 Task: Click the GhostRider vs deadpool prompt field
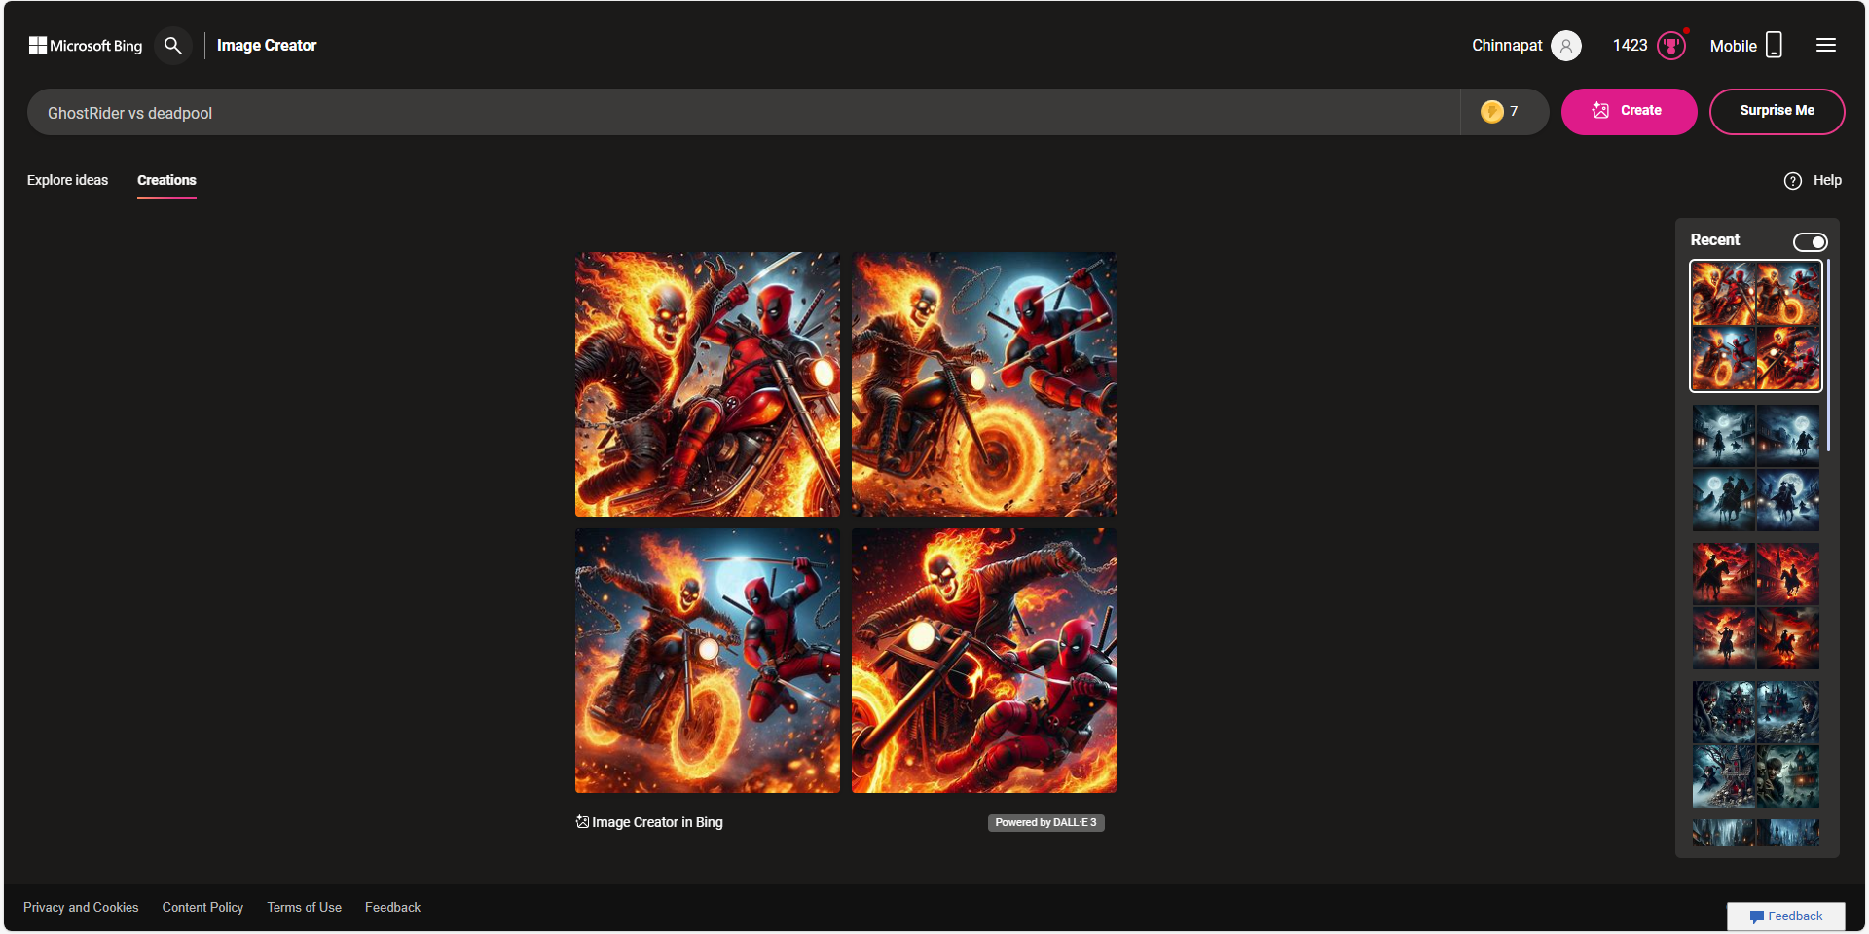click(x=740, y=113)
